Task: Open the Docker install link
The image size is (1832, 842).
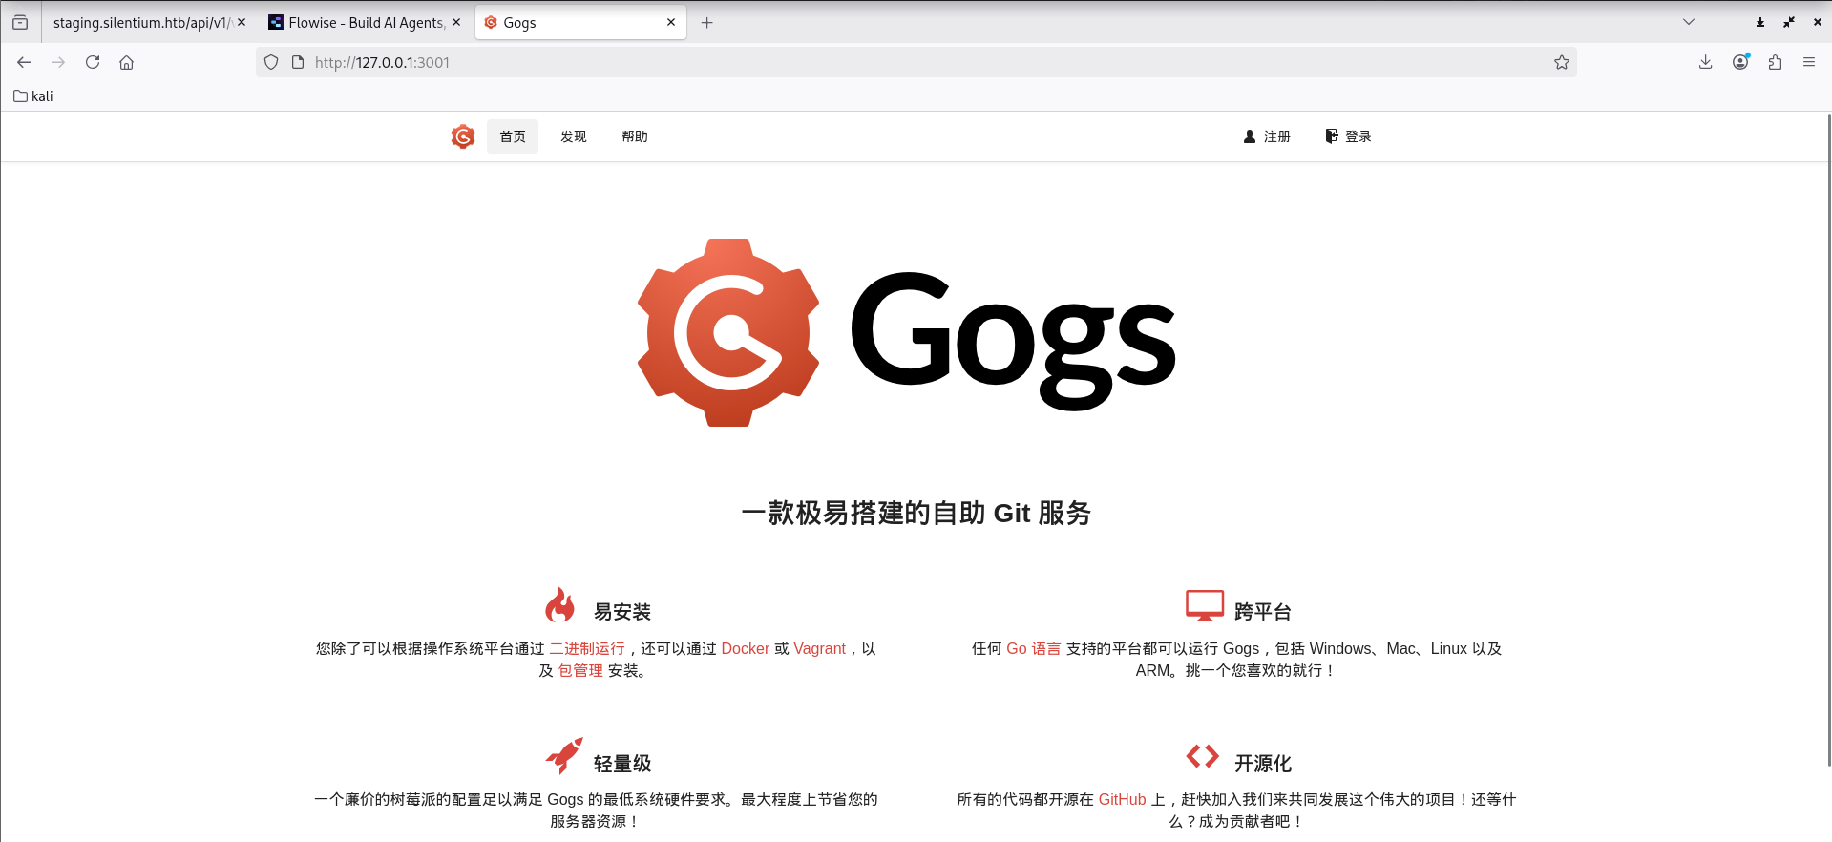Action: pos(745,648)
